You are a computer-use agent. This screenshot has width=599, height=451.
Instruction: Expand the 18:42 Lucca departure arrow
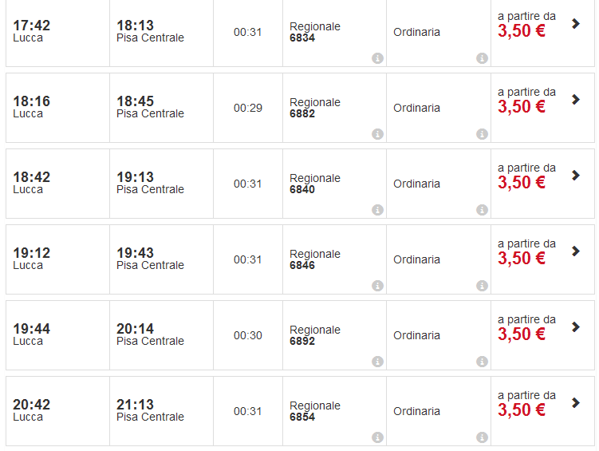(x=576, y=176)
